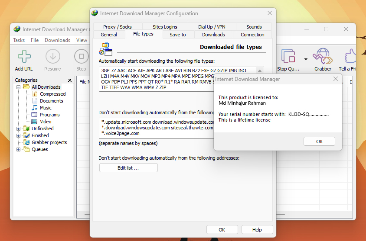Select the Video category in sidebar
The height and width of the screenshot is (241, 366).
(x=46, y=122)
